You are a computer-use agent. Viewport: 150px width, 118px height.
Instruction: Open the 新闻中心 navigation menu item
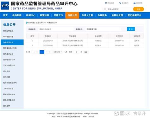(31, 15)
